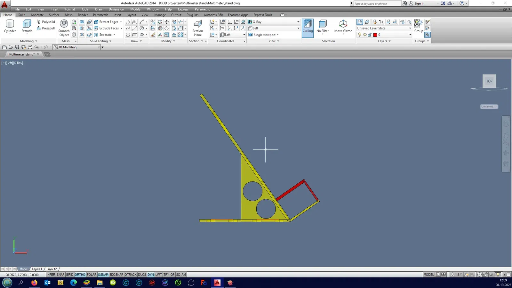Select the Extrude Faces tool
Screen dimensions: 512x288
click(107, 28)
